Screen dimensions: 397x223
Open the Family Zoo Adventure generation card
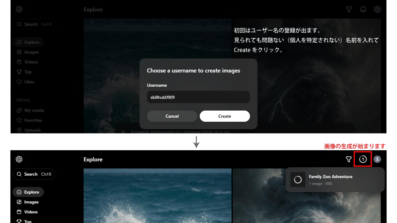click(335, 180)
